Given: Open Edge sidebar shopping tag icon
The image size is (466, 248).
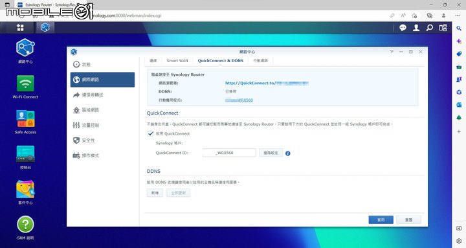Looking at the screenshot, I should 459,54.
